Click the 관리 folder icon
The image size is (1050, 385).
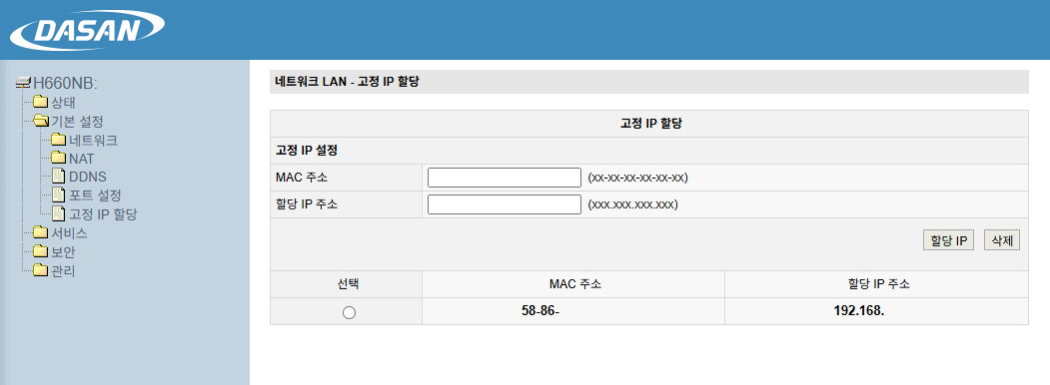coord(41,270)
